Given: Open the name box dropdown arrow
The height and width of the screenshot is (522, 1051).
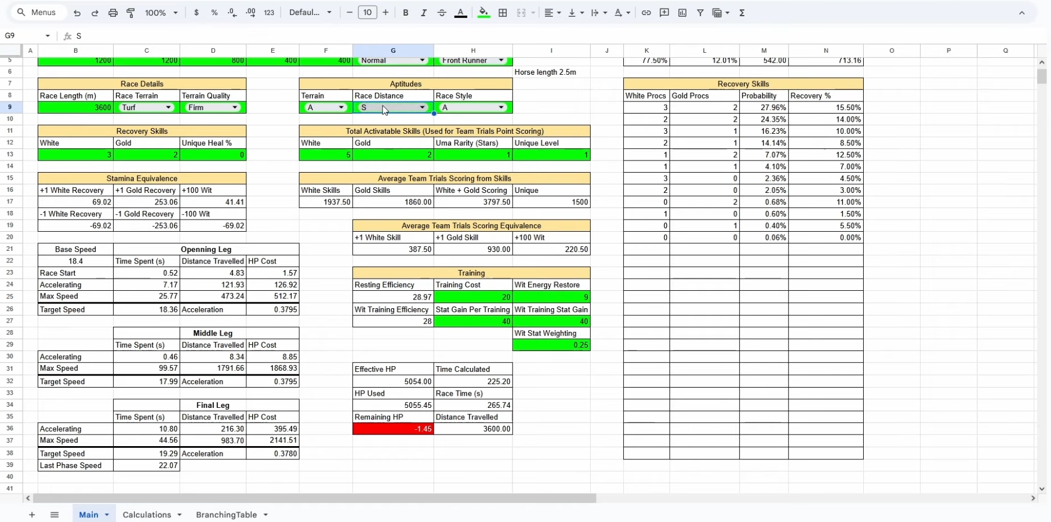Looking at the screenshot, I should coord(48,36).
